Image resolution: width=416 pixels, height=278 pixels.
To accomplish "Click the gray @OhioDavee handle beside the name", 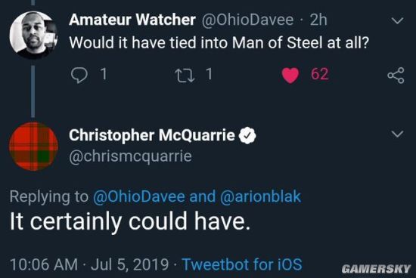I will coord(247,20).
